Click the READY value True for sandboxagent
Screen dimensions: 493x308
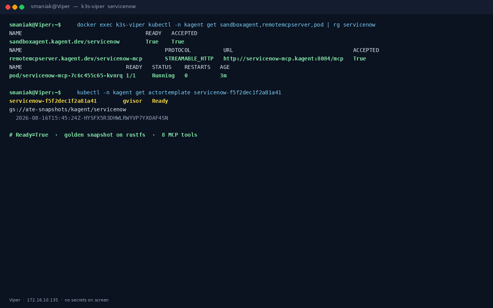point(152,42)
